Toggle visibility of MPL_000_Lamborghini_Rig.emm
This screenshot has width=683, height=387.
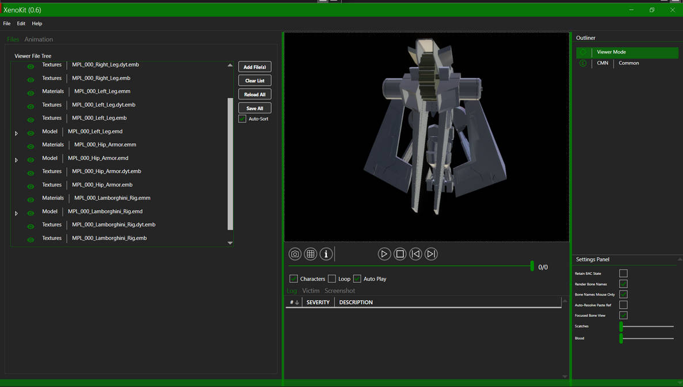point(30,200)
